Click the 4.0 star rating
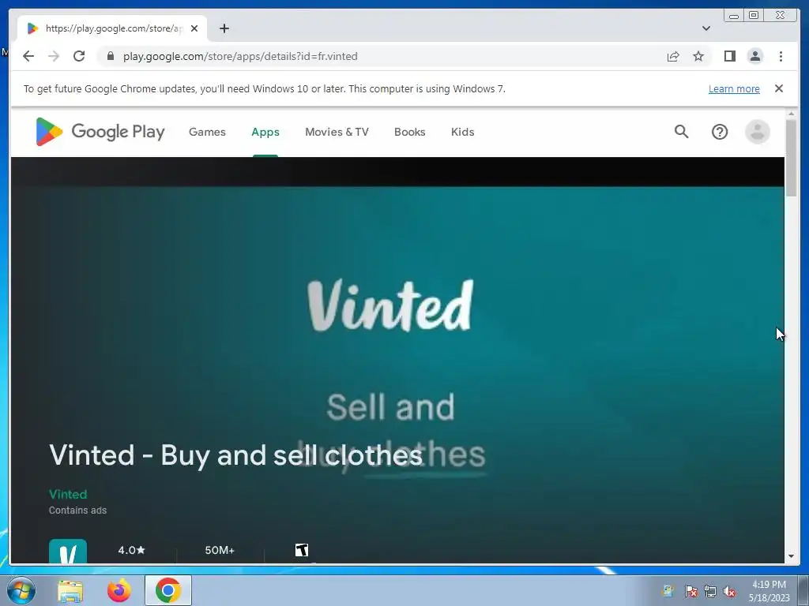Screen dimensions: 809x606 click(x=132, y=550)
